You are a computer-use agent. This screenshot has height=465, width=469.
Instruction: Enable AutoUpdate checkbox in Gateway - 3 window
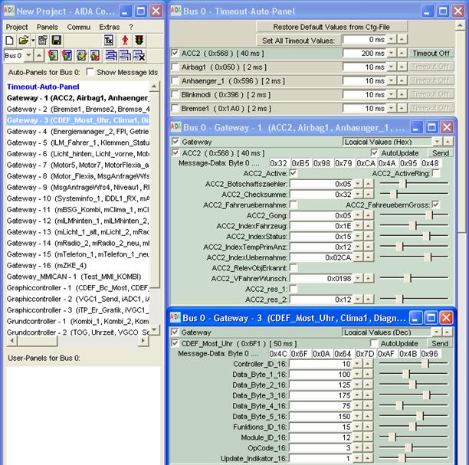coord(373,343)
